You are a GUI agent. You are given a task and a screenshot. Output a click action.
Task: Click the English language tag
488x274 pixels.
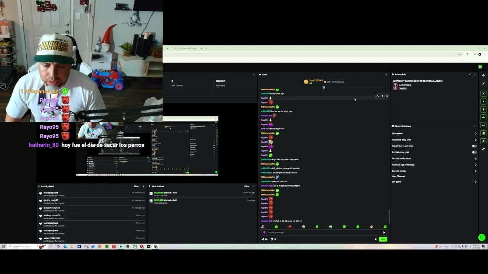[x=403, y=88]
